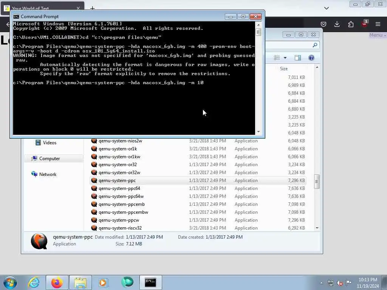Click the Command Prompt scrollbar thumb
387x290 pixels.
259,32
